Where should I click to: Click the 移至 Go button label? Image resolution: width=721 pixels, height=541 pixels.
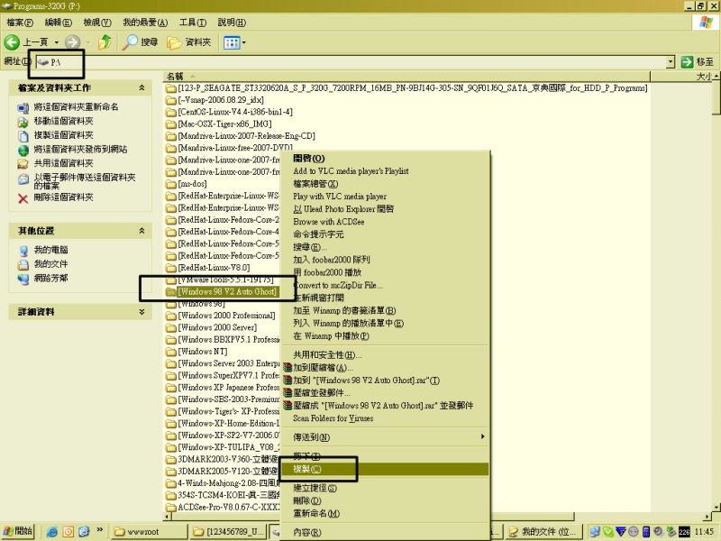pyautogui.click(x=705, y=61)
